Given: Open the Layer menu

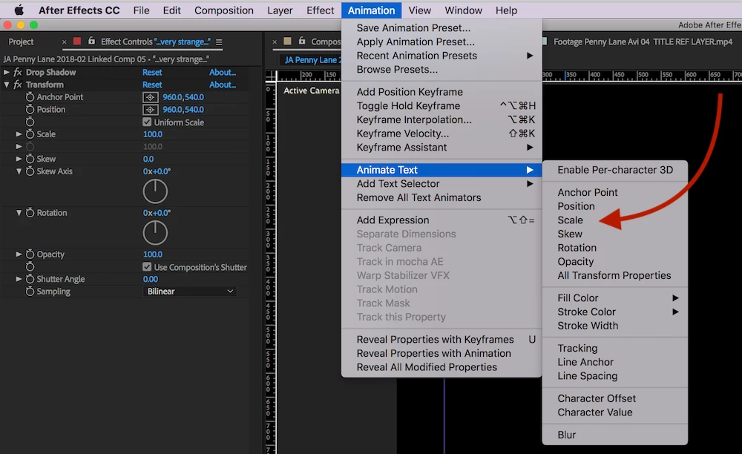Looking at the screenshot, I should click(280, 10).
